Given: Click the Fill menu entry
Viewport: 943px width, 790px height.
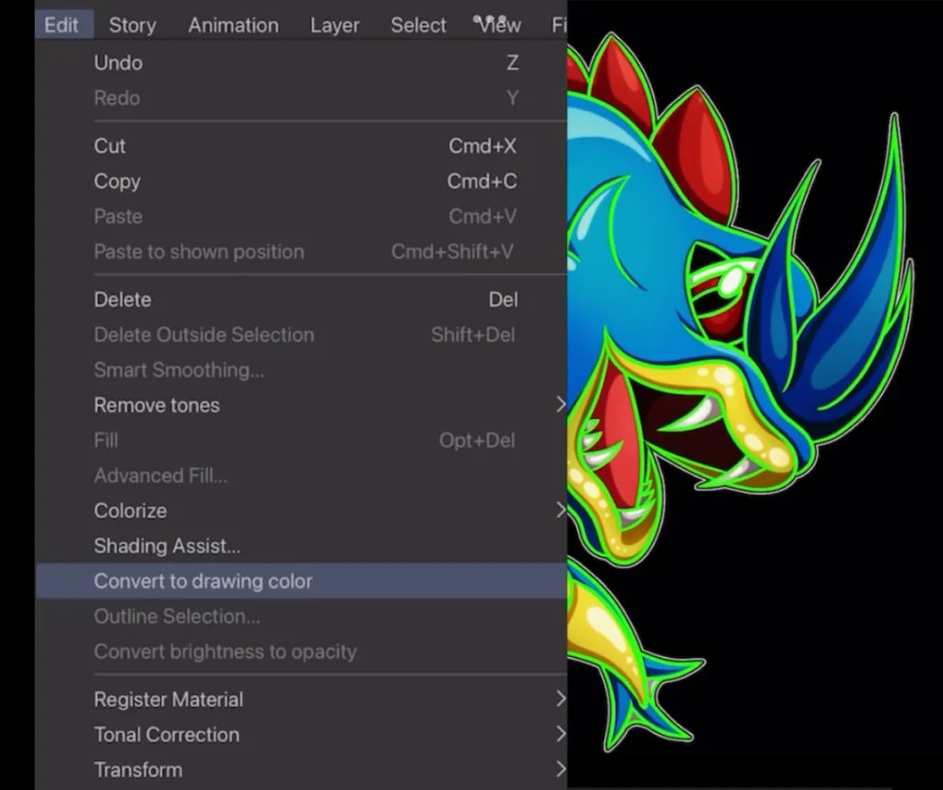Looking at the screenshot, I should coord(301,440).
